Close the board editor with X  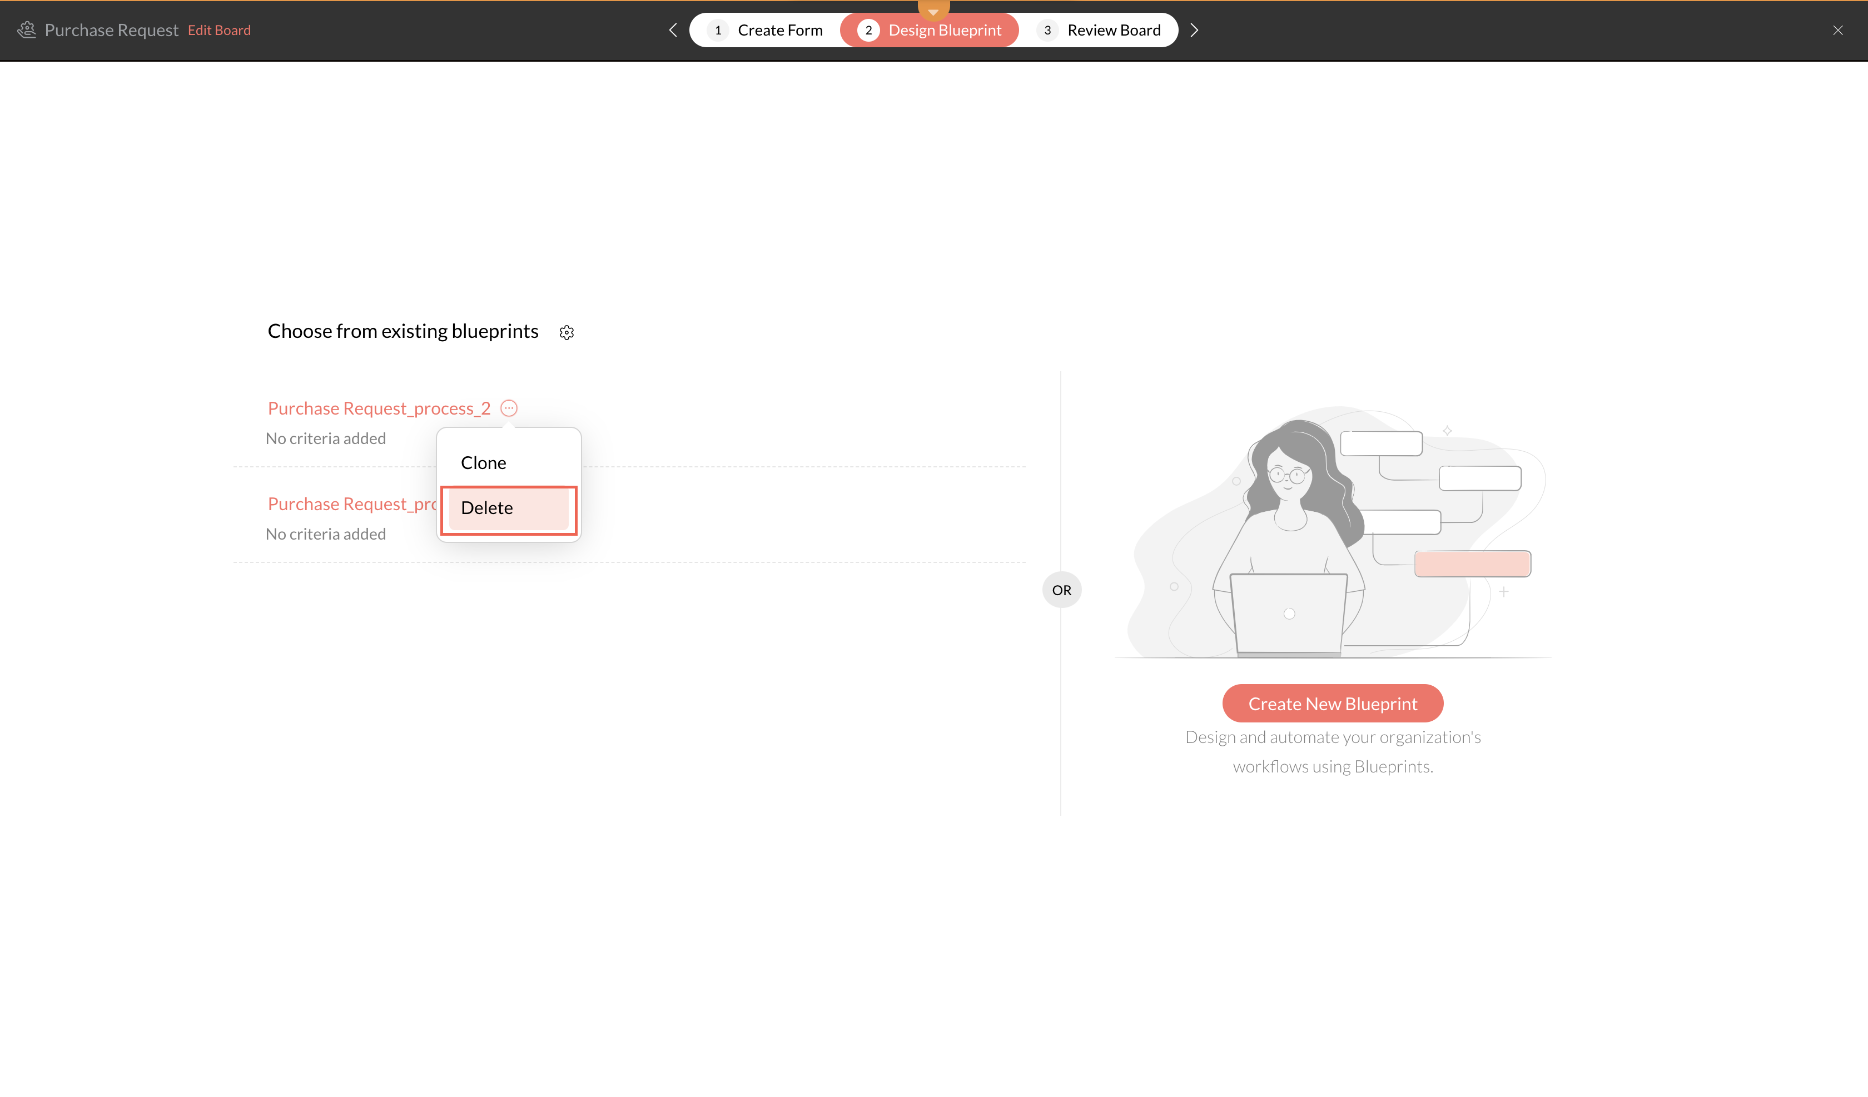pos(1837,29)
